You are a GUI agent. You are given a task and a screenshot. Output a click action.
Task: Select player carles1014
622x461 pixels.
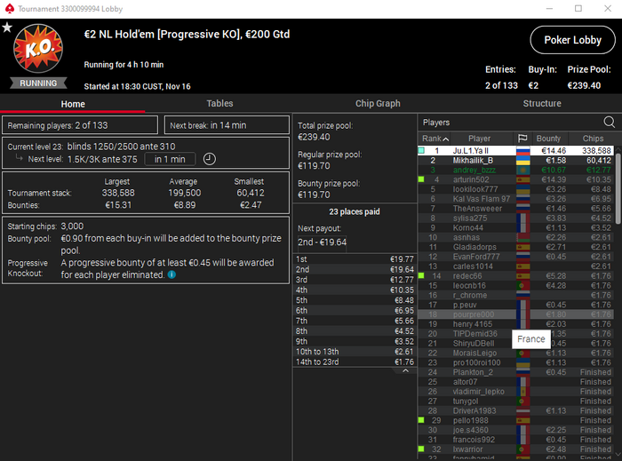pyautogui.click(x=515, y=266)
